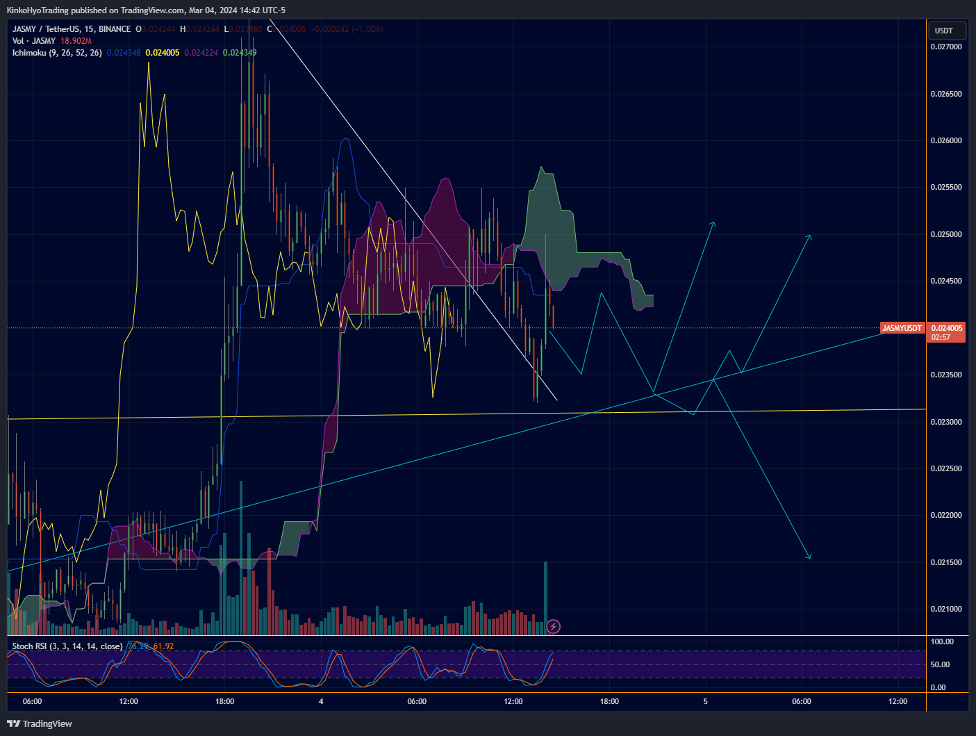Click date label 5 on time axis

pos(705,701)
